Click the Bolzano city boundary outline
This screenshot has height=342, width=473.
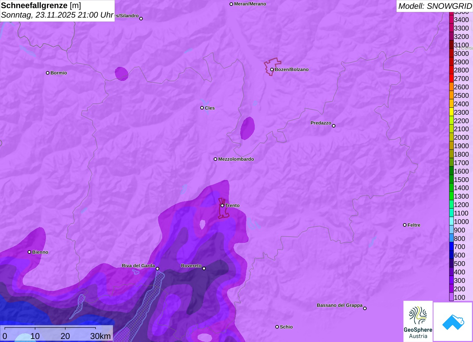click(x=272, y=67)
